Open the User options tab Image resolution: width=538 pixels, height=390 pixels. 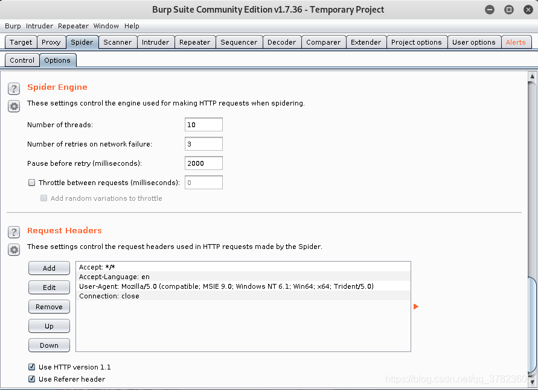(474, 42)
